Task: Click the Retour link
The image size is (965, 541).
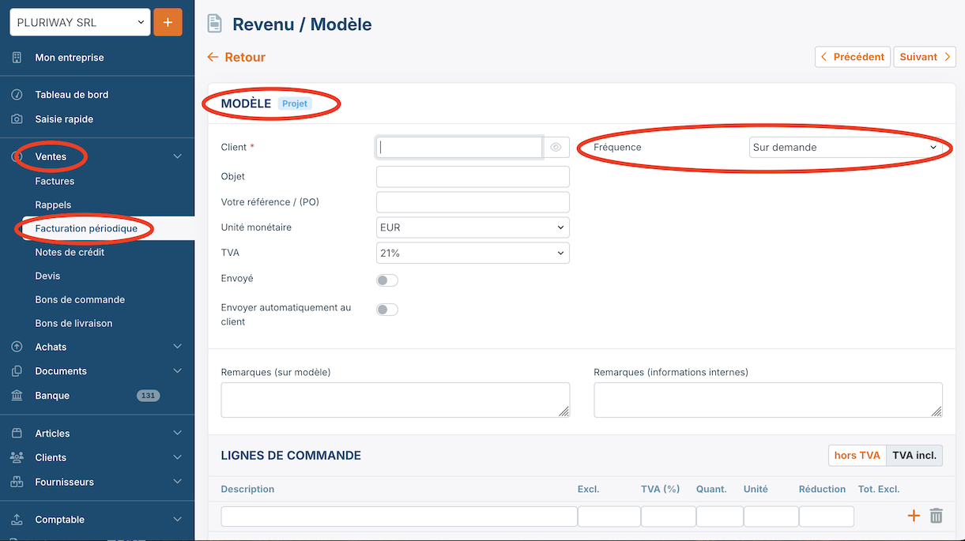Action: coord(236,57)
